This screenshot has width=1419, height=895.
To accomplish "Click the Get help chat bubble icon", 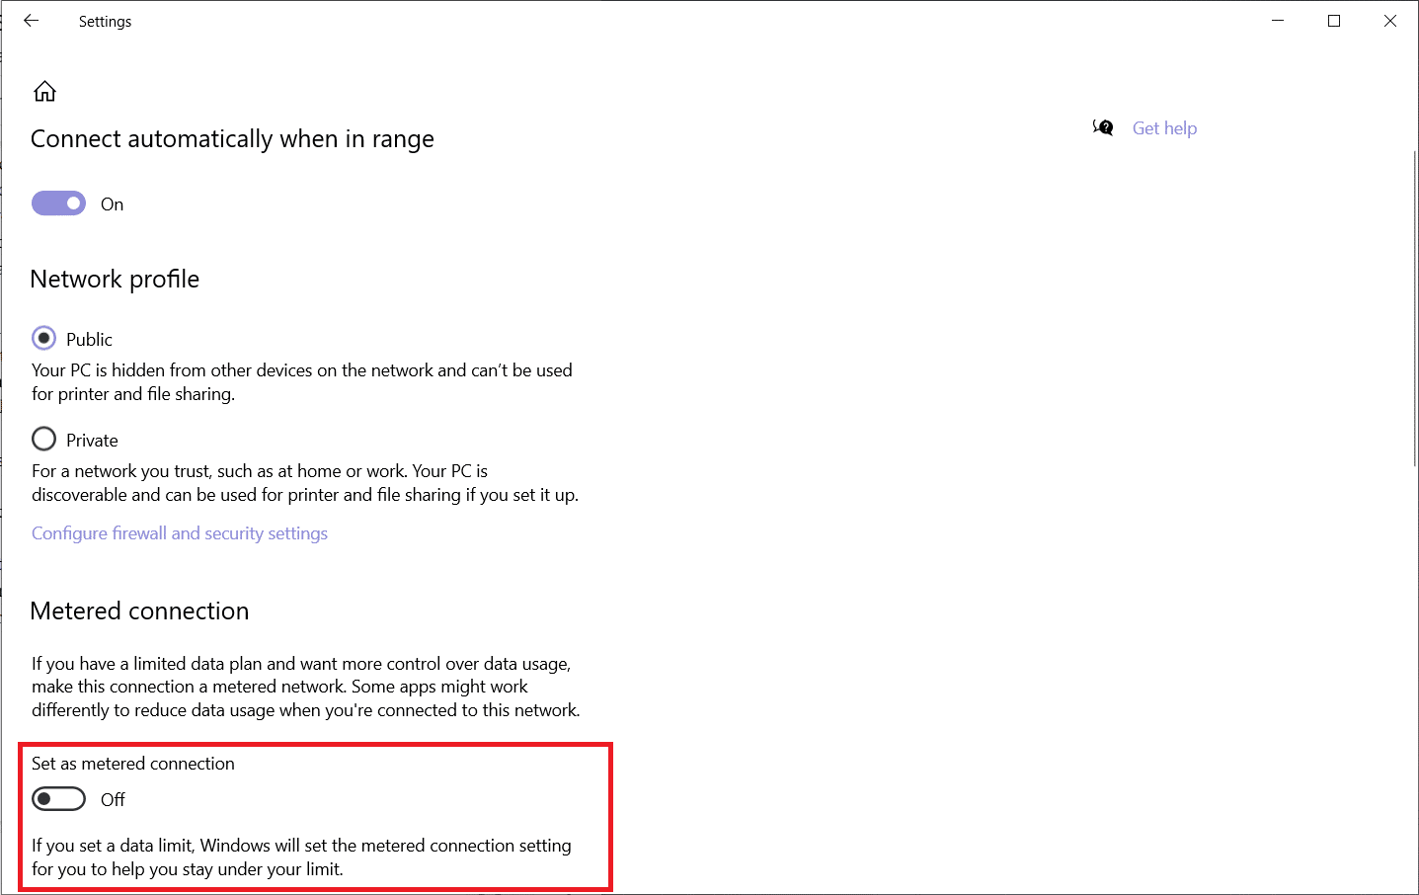I will tap(1103, 127).
